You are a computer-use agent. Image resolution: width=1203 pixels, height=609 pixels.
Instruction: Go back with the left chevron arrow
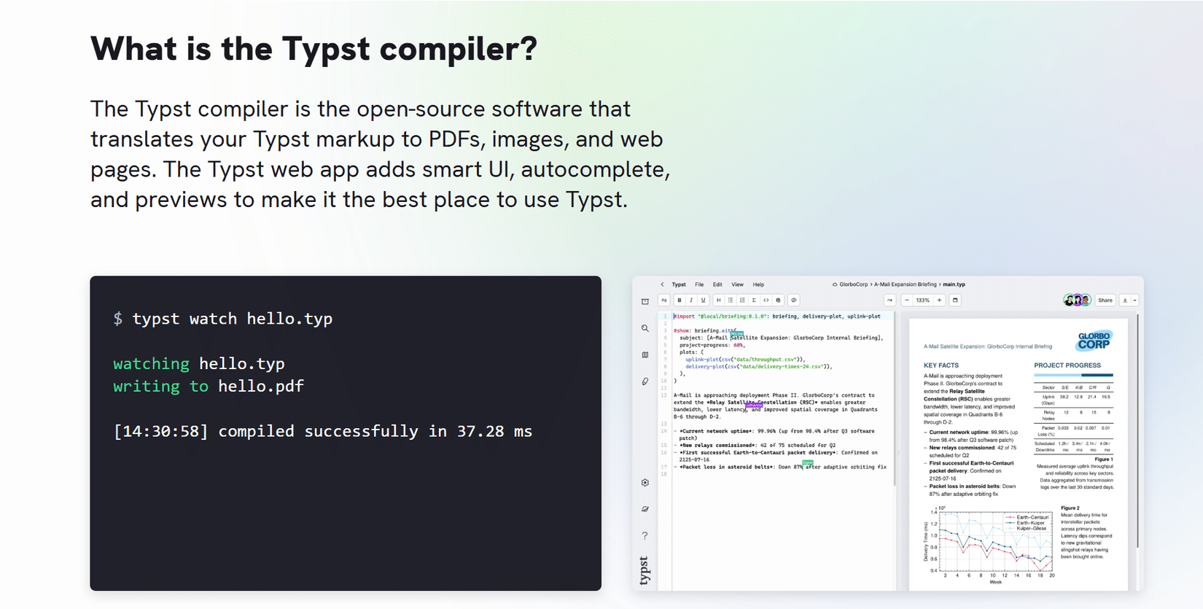pyautogui.click(x=662, y=284)
